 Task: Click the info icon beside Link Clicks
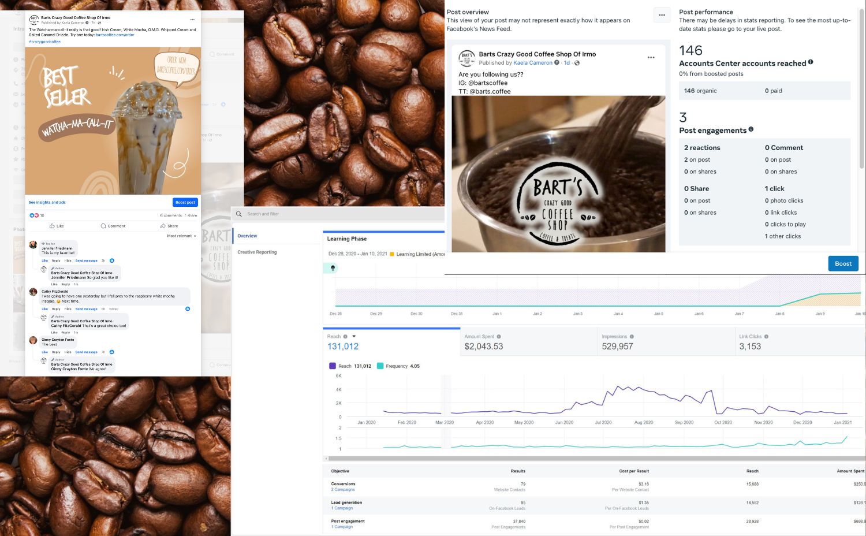[766, 336]
